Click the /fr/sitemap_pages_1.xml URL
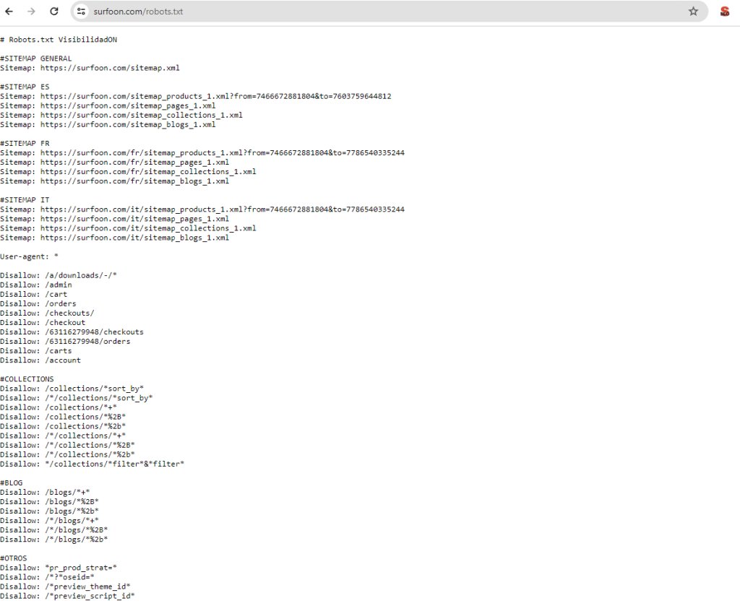The image size is (740, 606). [134, 163]
